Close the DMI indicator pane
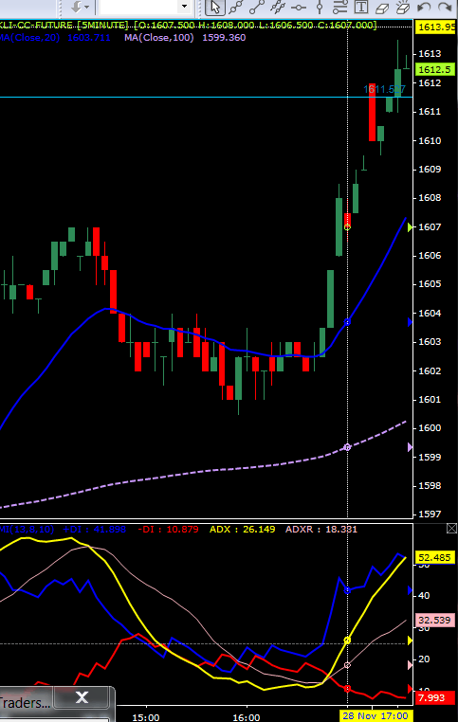 tap(451, 529)
